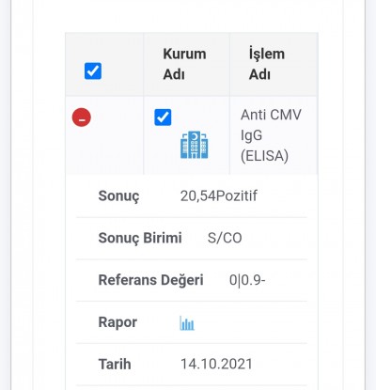Click the Rapor label

tap(117, 322)
